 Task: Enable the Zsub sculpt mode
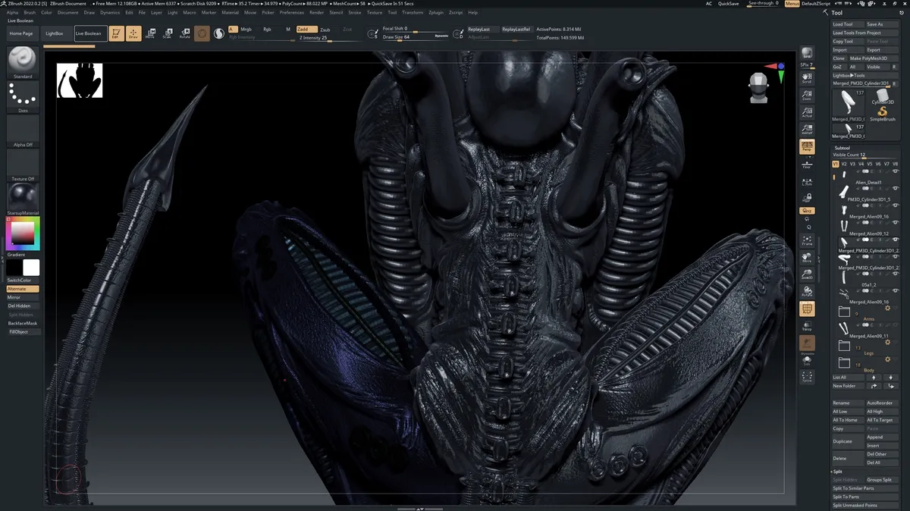tap(325, 30)
